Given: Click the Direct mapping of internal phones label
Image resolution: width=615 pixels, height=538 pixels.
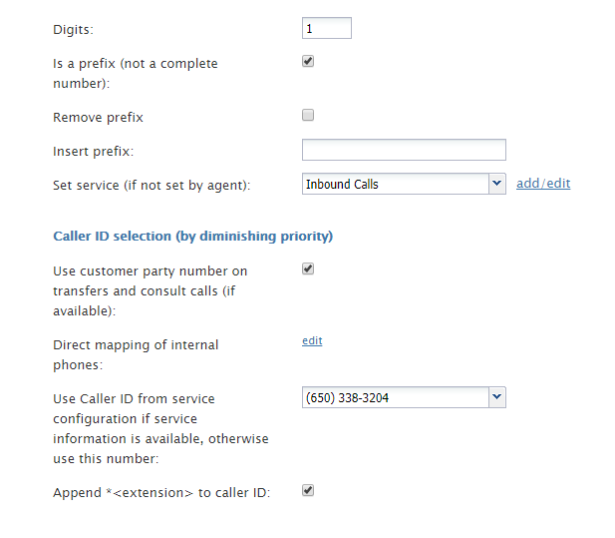Looking at the screenshot, I should [x=136, y=355].
